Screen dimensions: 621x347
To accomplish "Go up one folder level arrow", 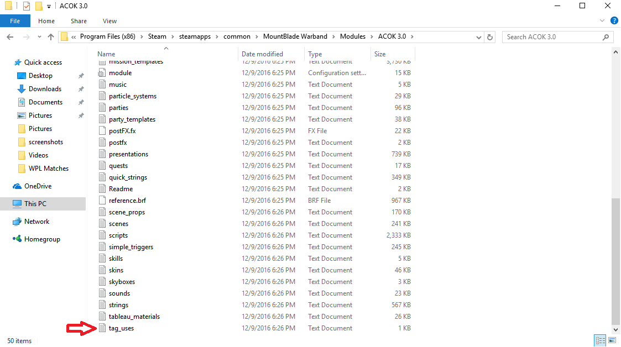I will (51, 37).
